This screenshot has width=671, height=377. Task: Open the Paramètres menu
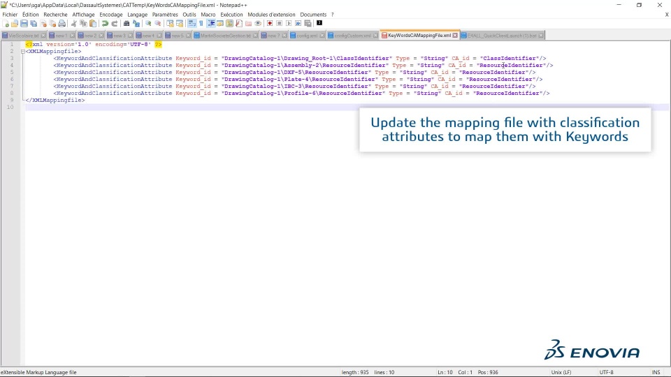165,15
